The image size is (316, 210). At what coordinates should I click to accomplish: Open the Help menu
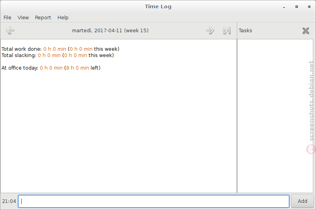(x=63, y=18)
